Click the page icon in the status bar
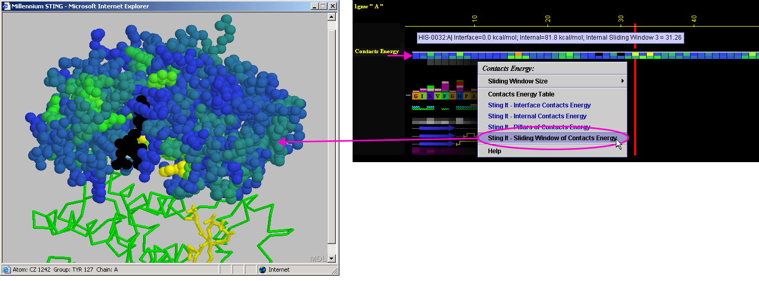Viewport: 759px width, 281px height. pos(7,270)
